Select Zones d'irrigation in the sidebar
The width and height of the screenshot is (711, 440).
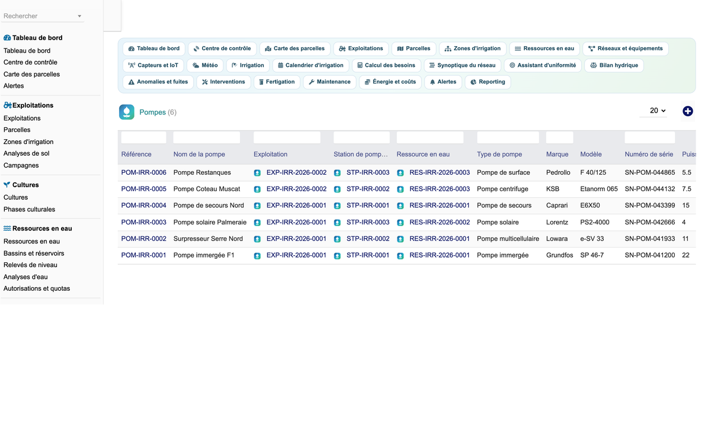click(28, 142)
